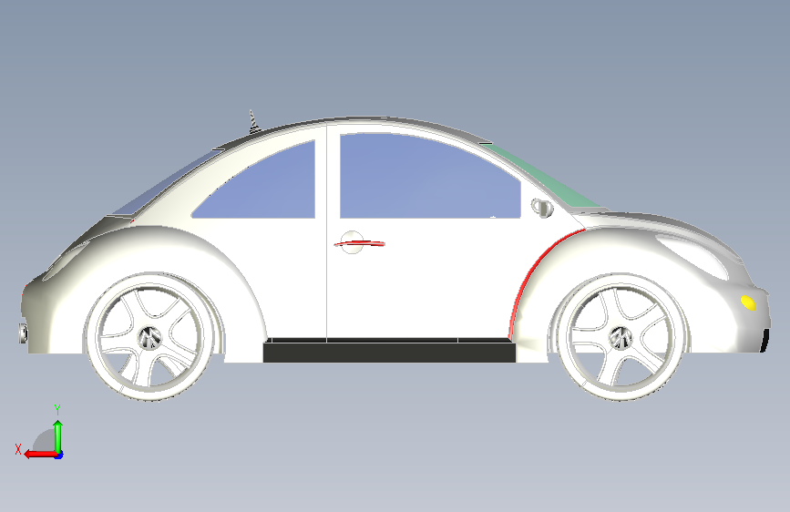Image resolution: width=790 pixels, height=512 pixels.
Task: Click the green Y axis arrow
Action: point(58,436)
